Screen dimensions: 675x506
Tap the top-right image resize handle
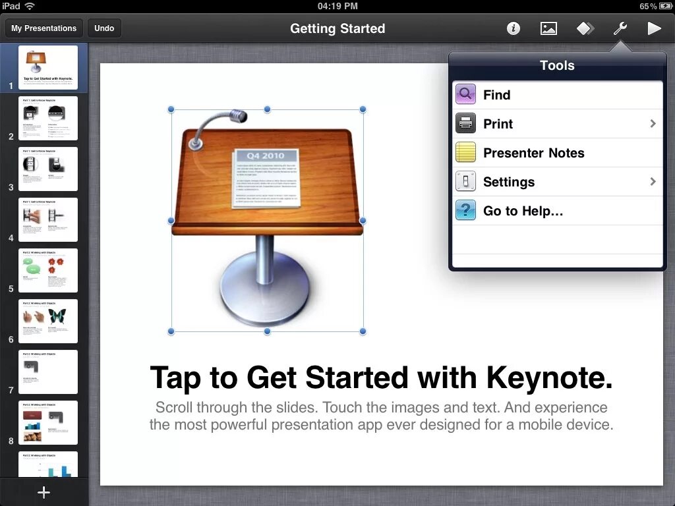(363, 109)
